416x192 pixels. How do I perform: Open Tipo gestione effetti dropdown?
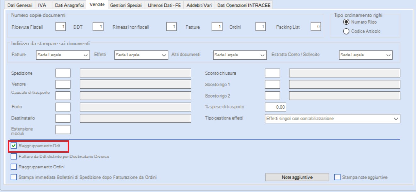[333, 119]
